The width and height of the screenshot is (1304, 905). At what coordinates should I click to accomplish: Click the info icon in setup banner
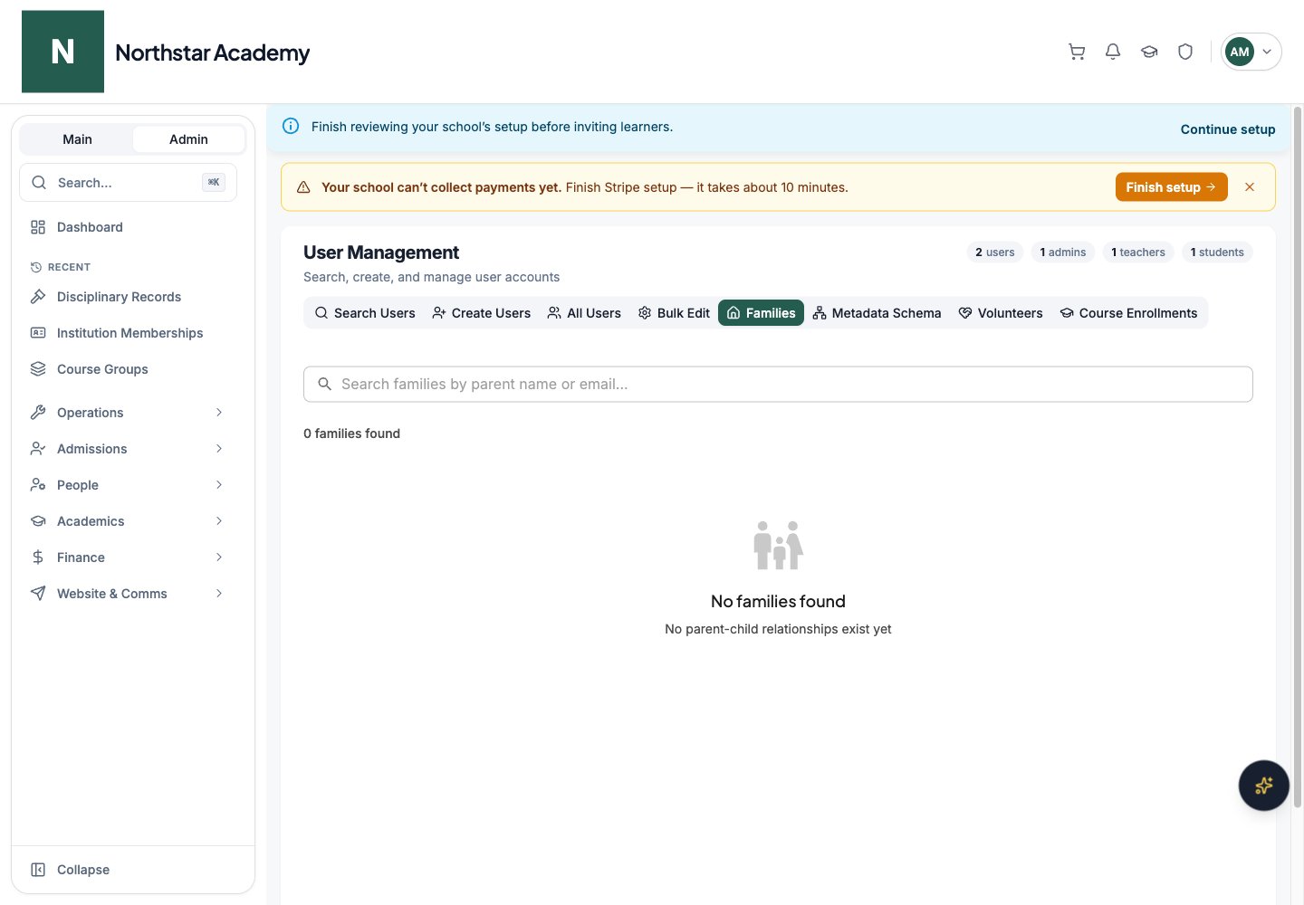[x=291, y=127]
